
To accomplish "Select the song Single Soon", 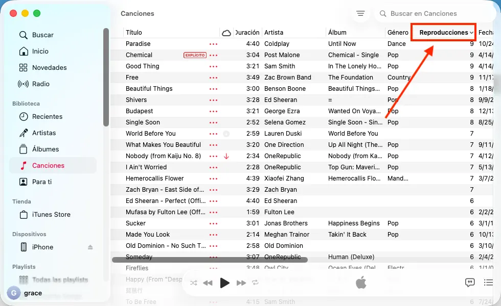I will click(143, 122).
